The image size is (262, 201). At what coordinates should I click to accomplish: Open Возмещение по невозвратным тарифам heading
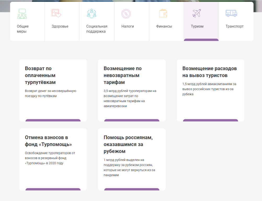[123, 75]
